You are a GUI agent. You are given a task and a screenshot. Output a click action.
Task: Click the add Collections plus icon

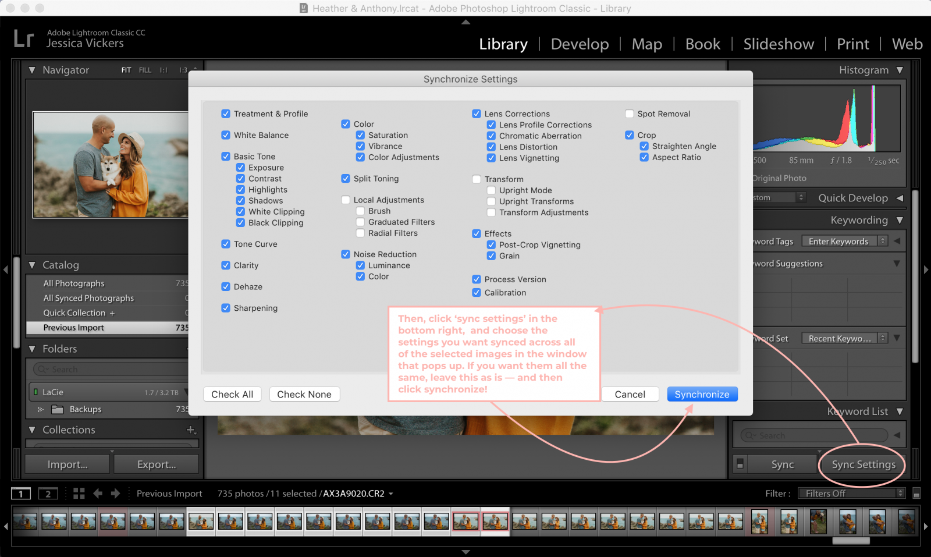pos(191,430)
